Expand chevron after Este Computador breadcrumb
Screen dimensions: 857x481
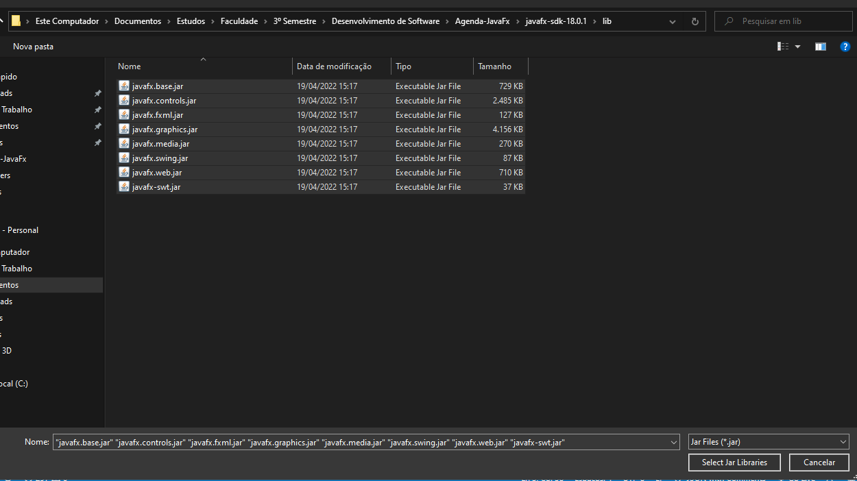pyautogui.click(x=107, y=21)
